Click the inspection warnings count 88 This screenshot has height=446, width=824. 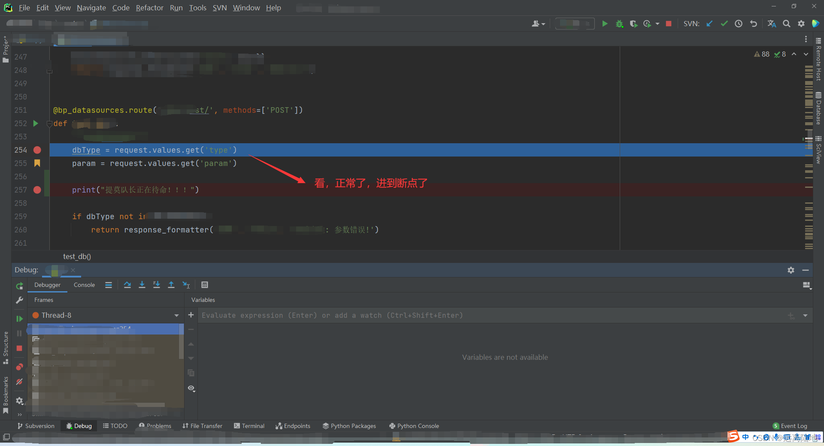[762, 54]
